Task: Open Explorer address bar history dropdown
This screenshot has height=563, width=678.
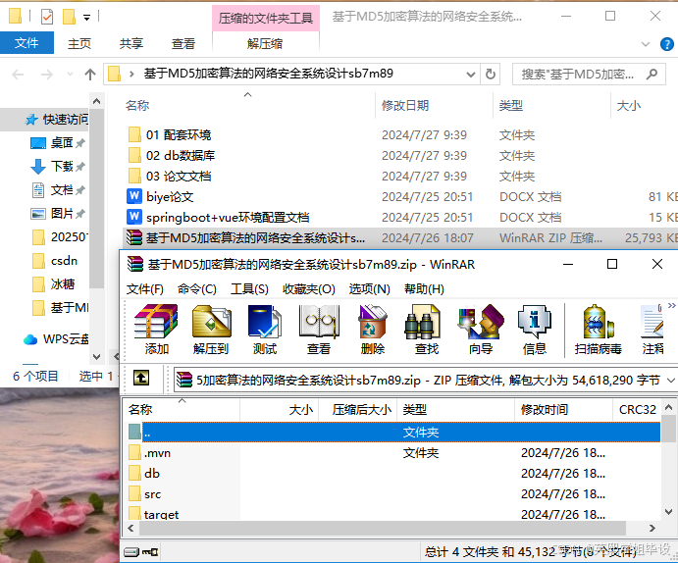Action: [471, 75]
